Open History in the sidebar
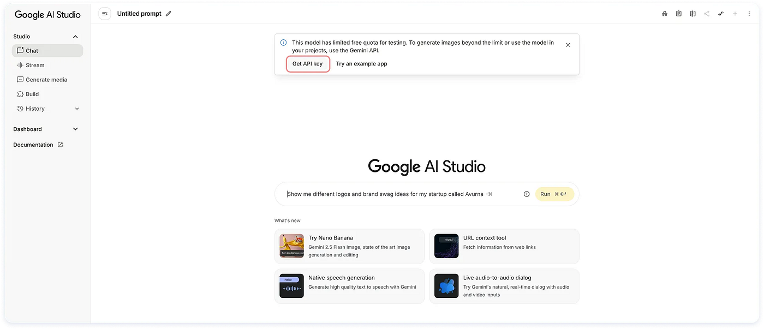The width and height of the screenshot is (764, 329). (x=47, y=109)
